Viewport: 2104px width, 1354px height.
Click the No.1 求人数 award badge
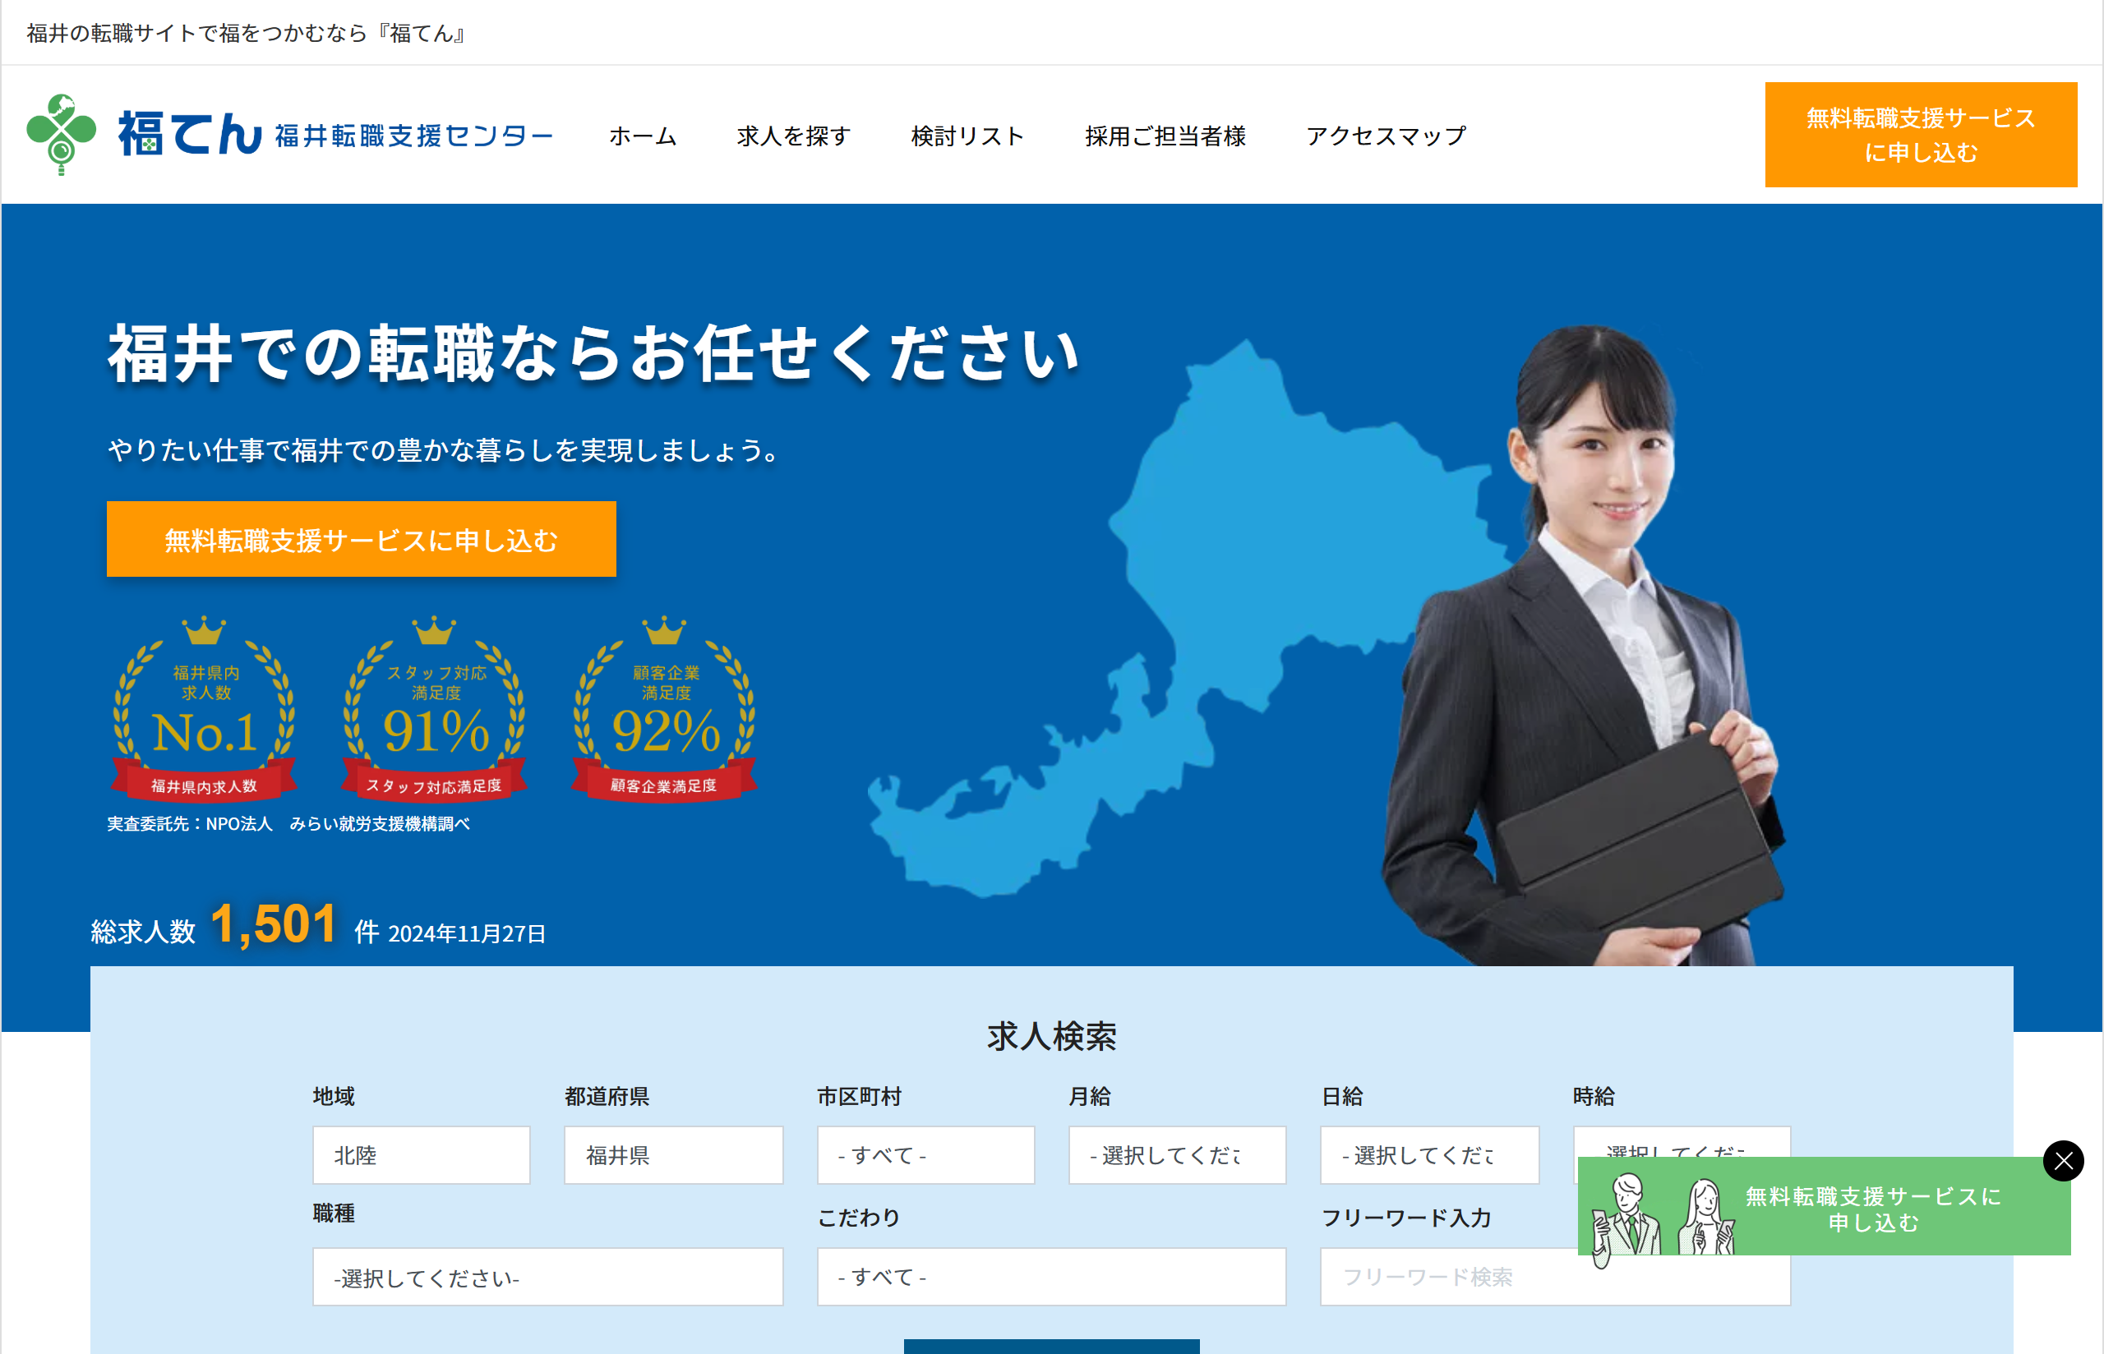[203, 712]
